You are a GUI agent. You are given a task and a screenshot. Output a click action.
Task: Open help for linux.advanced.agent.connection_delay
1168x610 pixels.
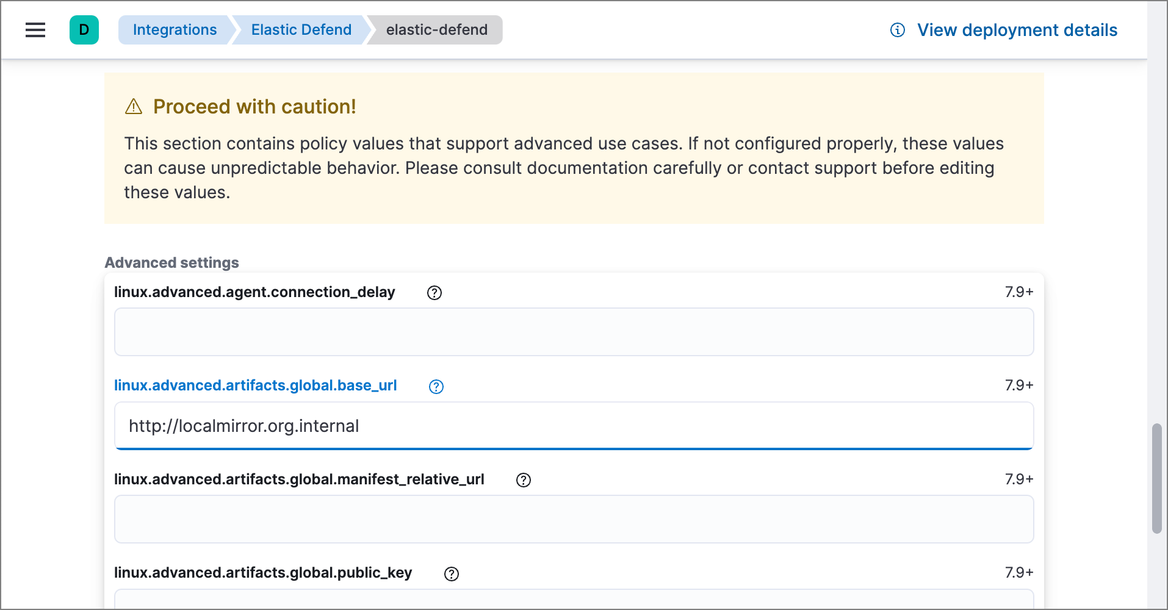(434, 293)
